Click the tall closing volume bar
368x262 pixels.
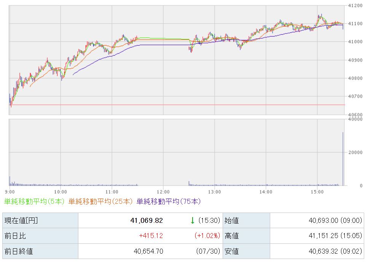pos(343,159)
